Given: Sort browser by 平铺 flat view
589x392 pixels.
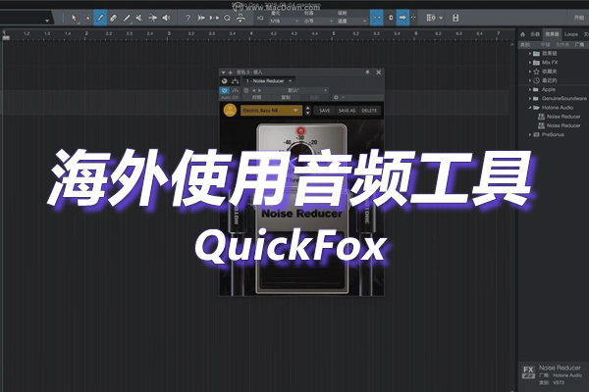Looking at the screenshot, I should (x=545, y=45).
